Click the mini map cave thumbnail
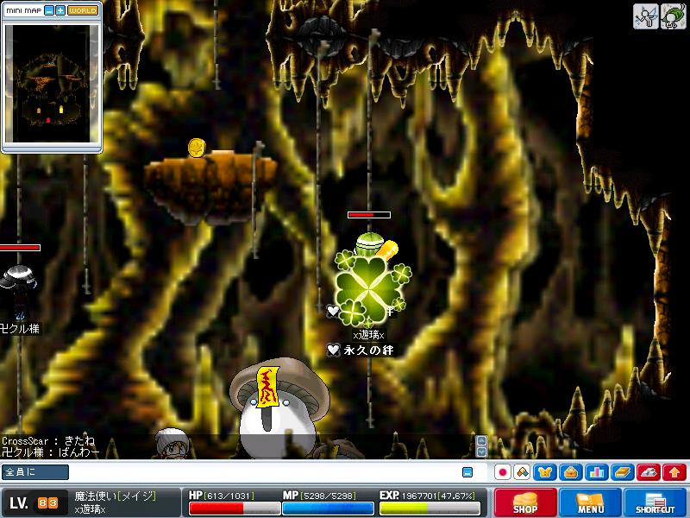This screenshot has height=518, width=690. pos(51,84)
